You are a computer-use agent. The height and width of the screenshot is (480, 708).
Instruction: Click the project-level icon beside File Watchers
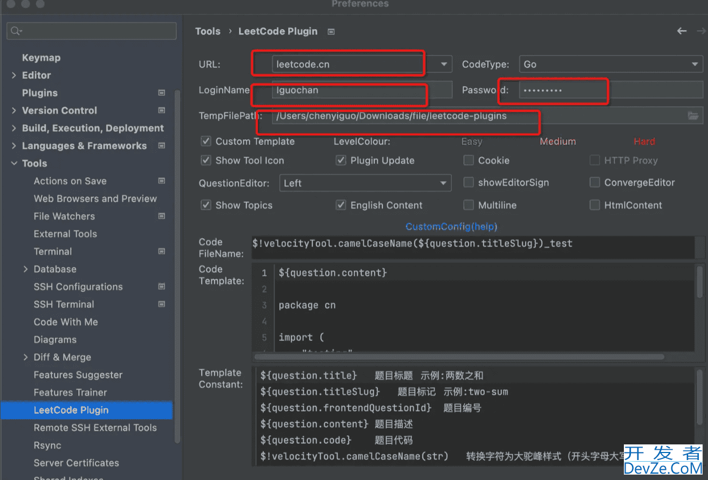tap(161, 216)
